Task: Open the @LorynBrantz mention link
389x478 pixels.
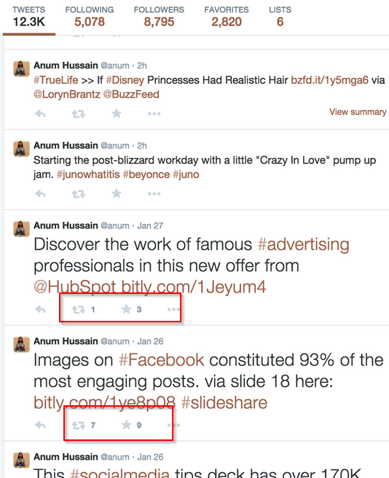Action: [67, 94]
